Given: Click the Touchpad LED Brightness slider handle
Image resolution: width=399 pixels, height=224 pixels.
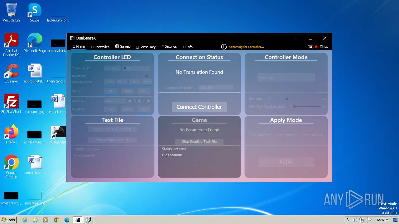Looking at the screenshot, I should (x=147, y=76).
